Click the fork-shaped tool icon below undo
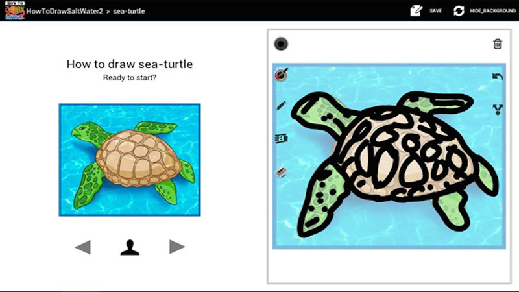The height and width of the screenshot is (292, 519). [498, 109]
